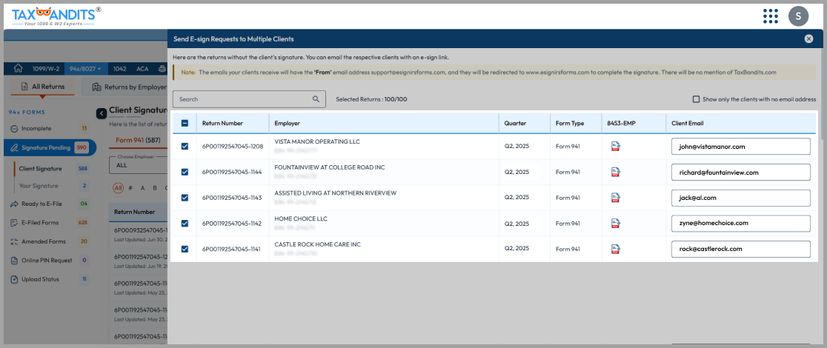This screenshot has height=348, width=827.
Task: Edit email richard@fountainview.com
Action: [x=740, y=172]
